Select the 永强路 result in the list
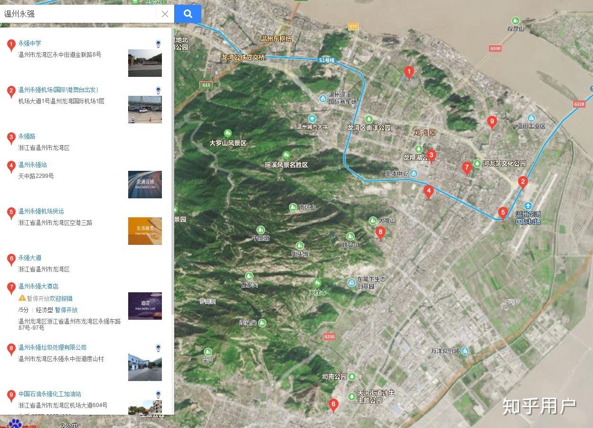593x428 pixels. pos(27,136)
